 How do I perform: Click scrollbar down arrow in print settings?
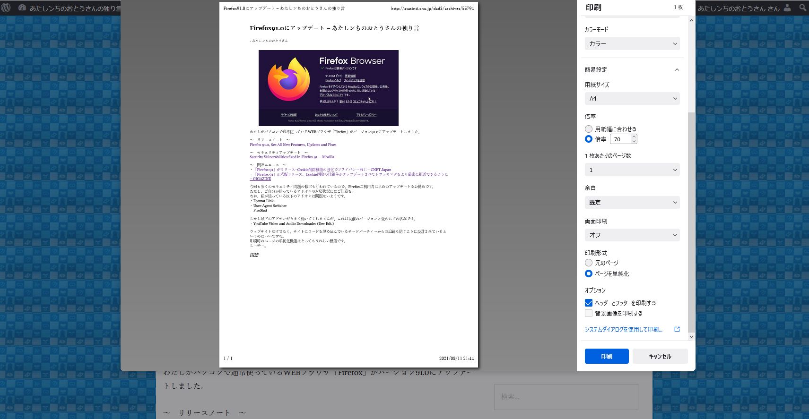(x=691, y=337)
